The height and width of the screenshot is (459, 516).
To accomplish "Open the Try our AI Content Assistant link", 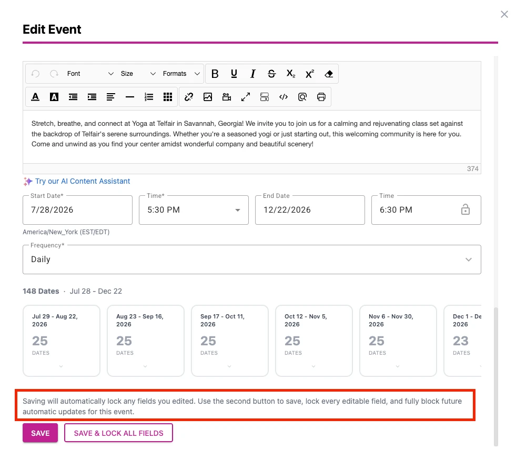I will pyautogui.click(x=83, y=181).
